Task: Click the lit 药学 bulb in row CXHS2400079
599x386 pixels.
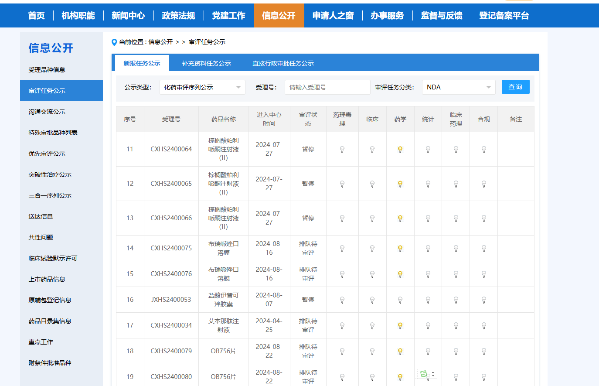Action: pyautogui.click(x=400, y=352)
